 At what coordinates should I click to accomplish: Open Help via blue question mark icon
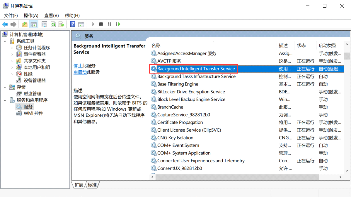point(73,24)
